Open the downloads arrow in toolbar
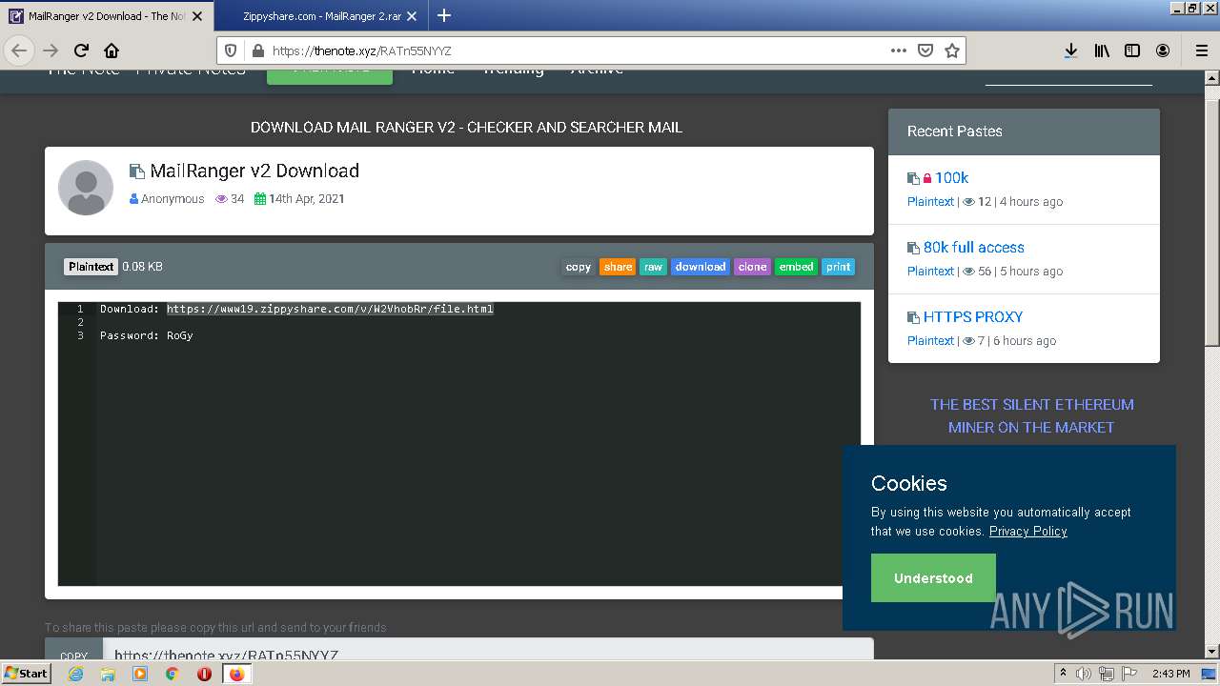The width and height of the screenshot is (1220, 686). coord(1070,50)
